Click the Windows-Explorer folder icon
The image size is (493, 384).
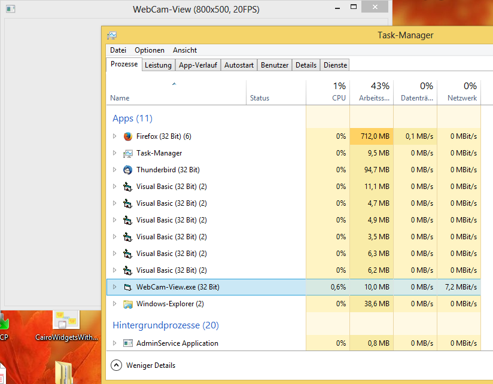coord(127,303)
